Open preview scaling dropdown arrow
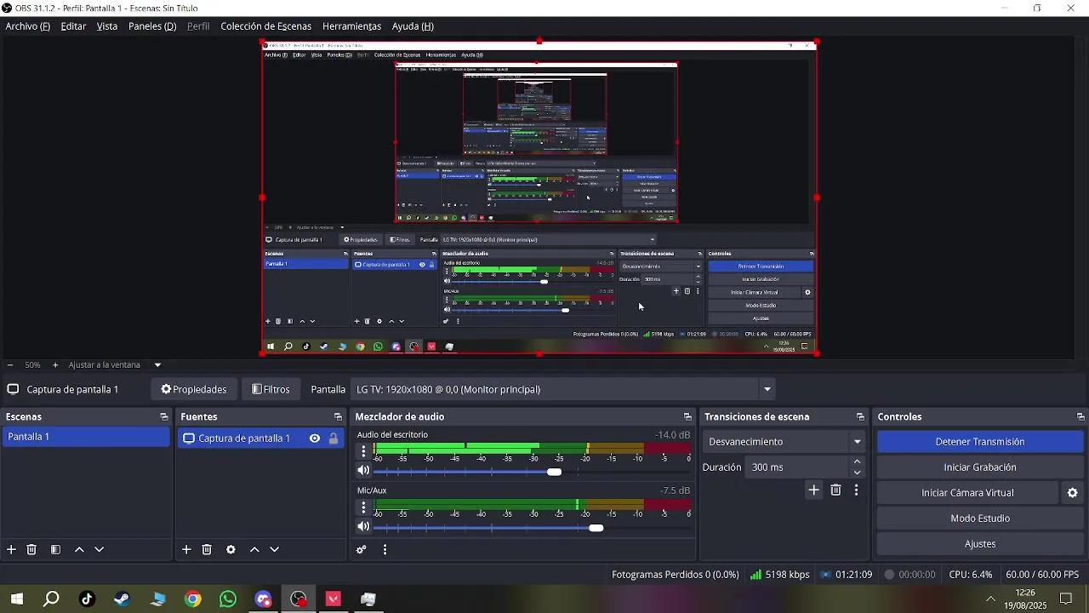 (157, 365)
